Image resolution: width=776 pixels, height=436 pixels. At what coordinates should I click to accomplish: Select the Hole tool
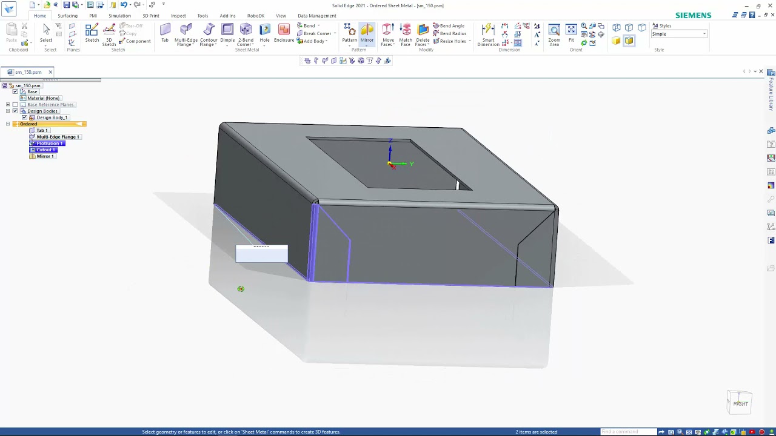[x=264, y=33]
